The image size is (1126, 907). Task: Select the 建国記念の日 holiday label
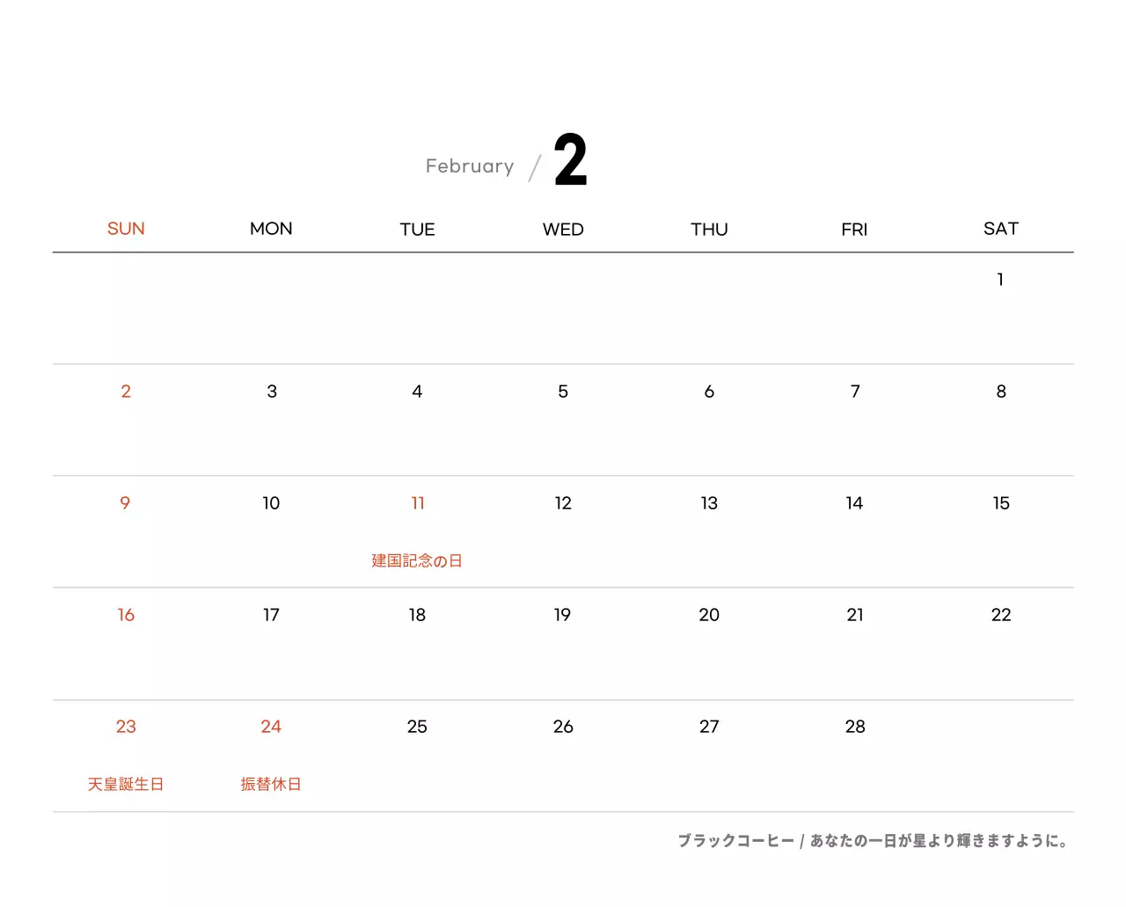(x=417, y=561)
